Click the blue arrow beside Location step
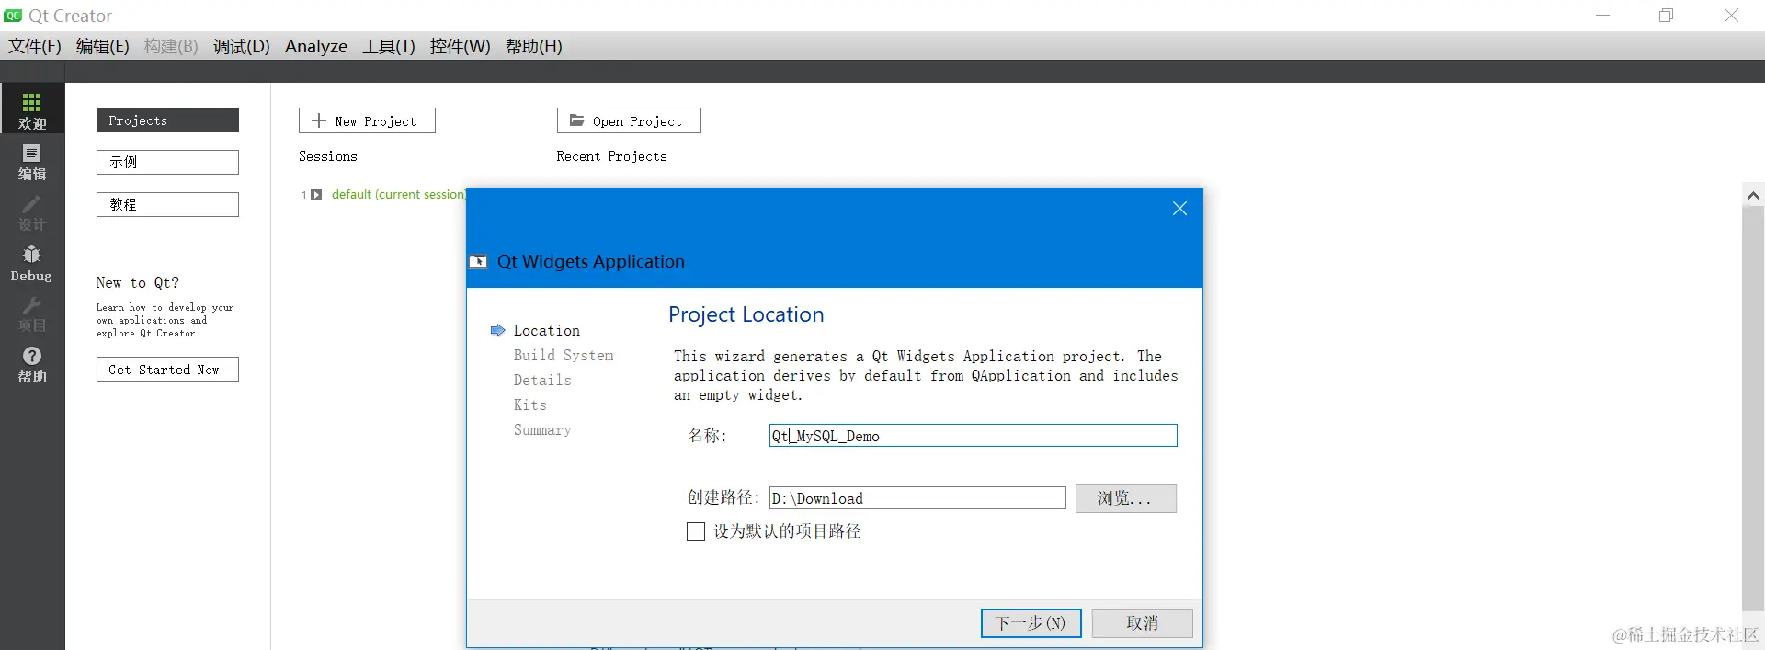This screenshot has width=1765, height=650. point(497,331)
